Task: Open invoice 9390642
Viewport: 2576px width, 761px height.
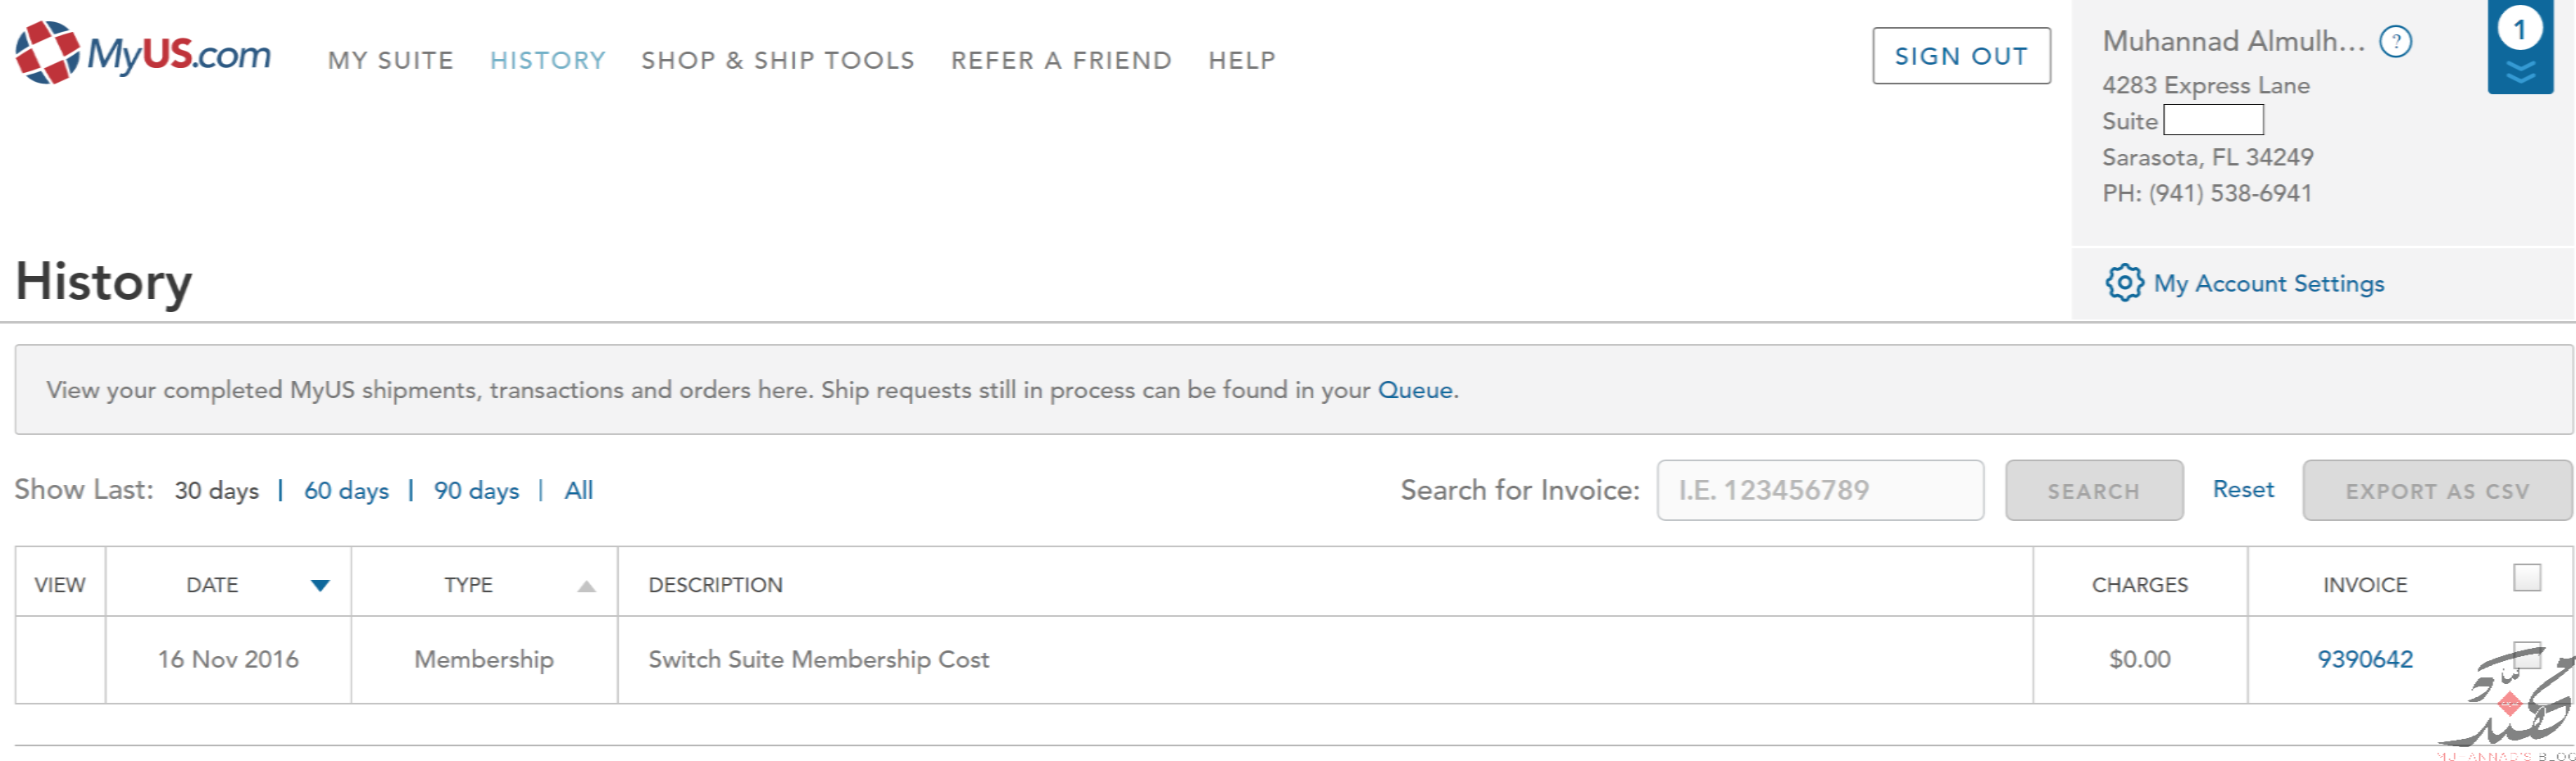Action: coord(2365,659)
